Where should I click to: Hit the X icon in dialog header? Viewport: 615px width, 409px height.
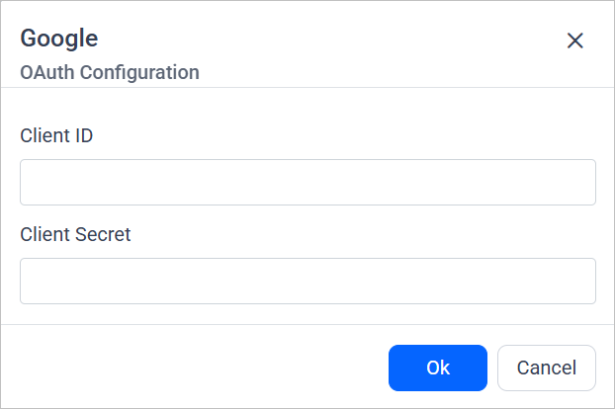tap(574, 41)
